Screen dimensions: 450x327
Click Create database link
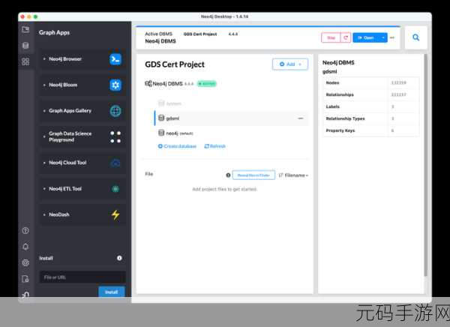[x=177, y=146]
